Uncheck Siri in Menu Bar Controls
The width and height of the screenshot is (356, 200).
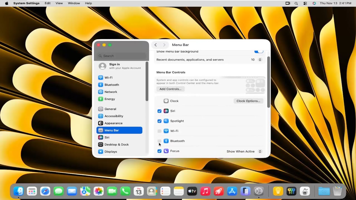point(159,111)
